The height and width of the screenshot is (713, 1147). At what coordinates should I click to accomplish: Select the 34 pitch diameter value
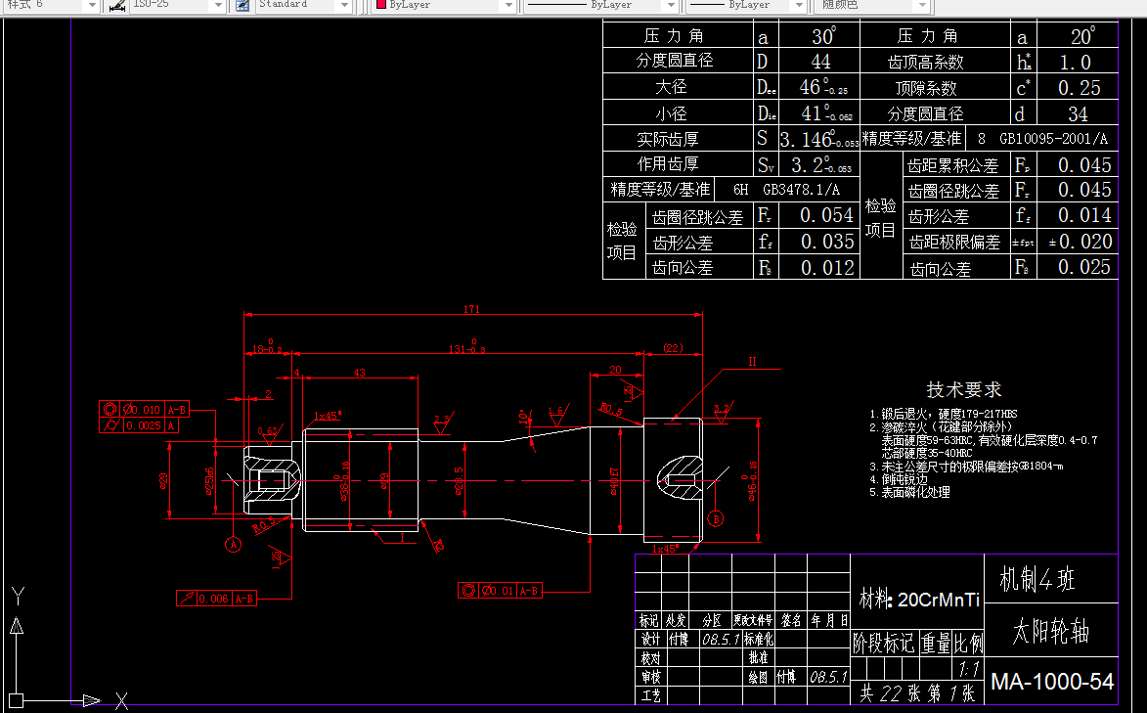click(1078, 114)
